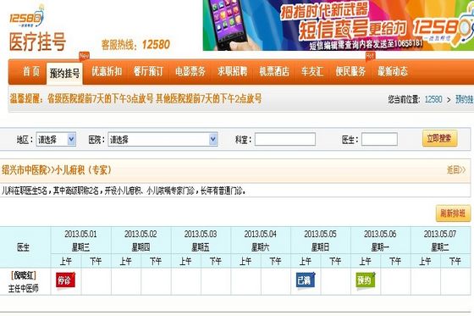Viewport: 474px width, 316px height.
Task: Open the 车友汇 menu item
Action: point(312,71)
